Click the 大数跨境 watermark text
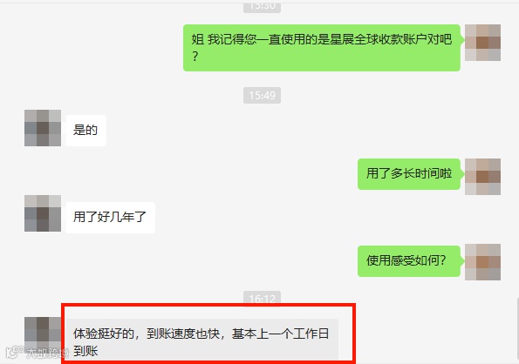This screenshot has width=519, height=364. coord(47,354)
